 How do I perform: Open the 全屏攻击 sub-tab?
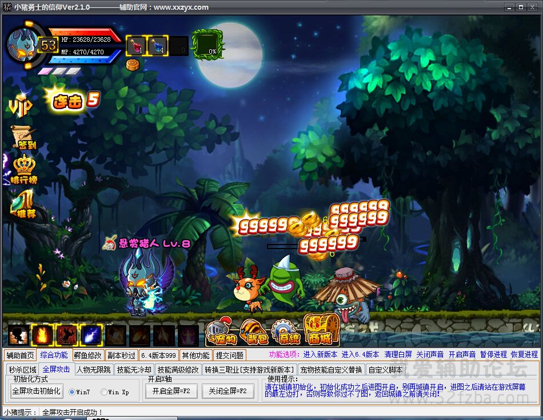pyautogui.click(x=56, y=369)
